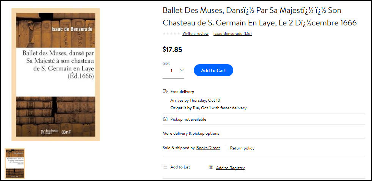Click the pickup store icon
Image resolution: width=372 pixels, height=181 pixels.
coord(165,119)
